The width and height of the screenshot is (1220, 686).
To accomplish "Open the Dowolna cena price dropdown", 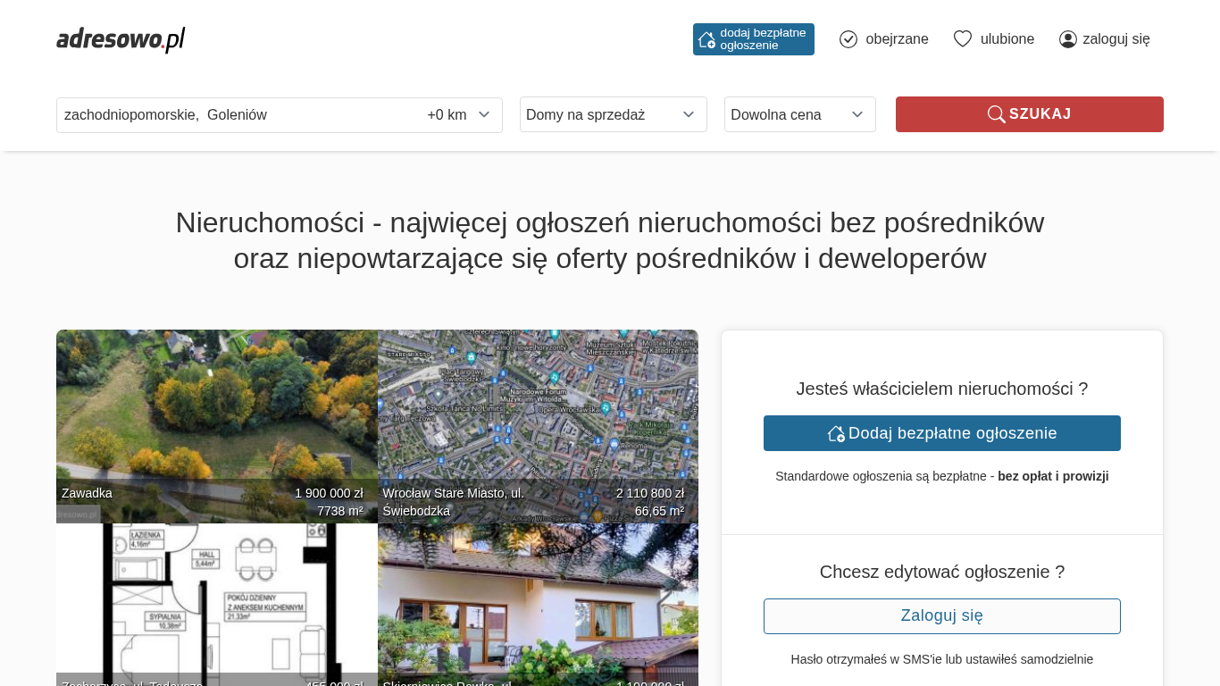I will (799, 114).
